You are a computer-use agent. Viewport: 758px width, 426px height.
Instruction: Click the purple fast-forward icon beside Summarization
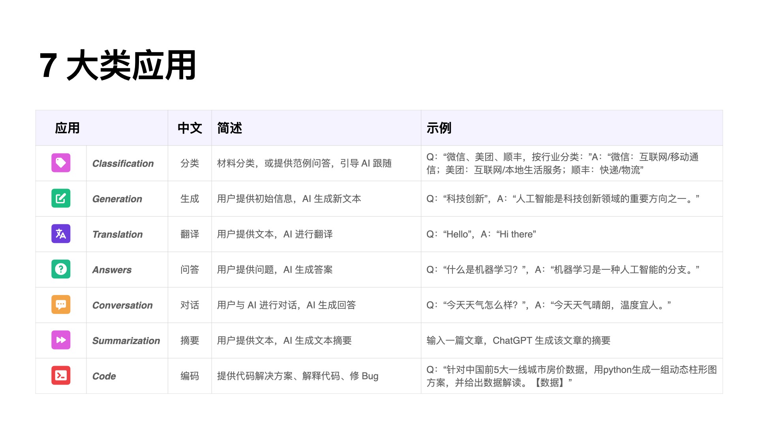click(61, 340)
